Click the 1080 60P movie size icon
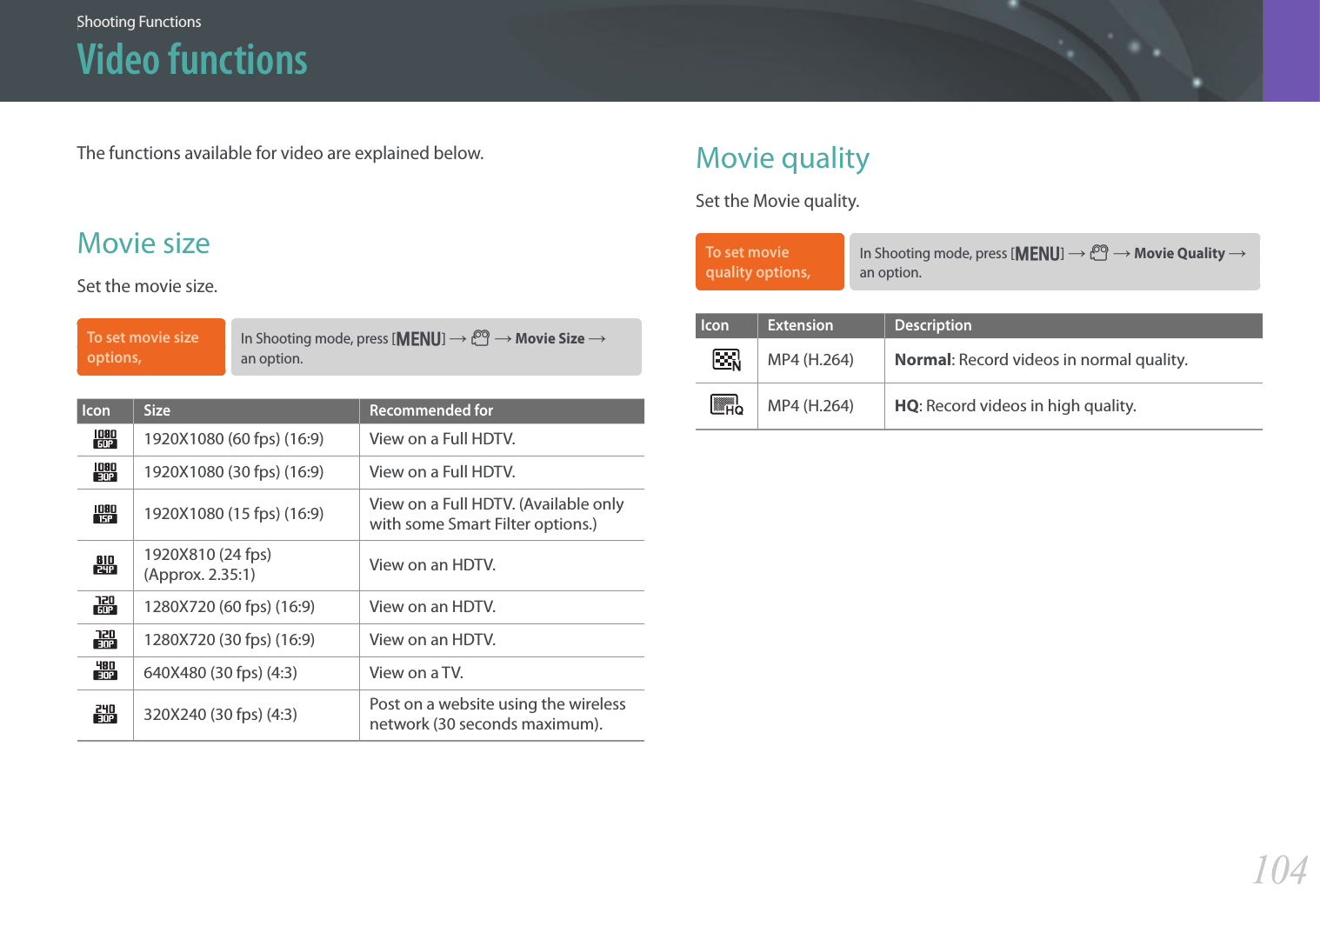 coord(105,439)
